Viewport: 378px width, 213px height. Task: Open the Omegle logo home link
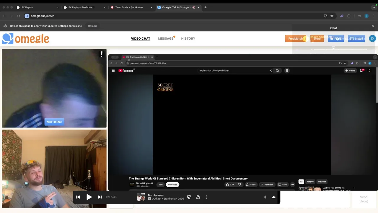click(25, 39)
